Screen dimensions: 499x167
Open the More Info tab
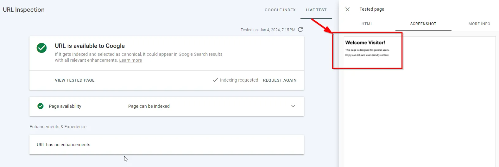pyautogui.click(x=479, y=24)
